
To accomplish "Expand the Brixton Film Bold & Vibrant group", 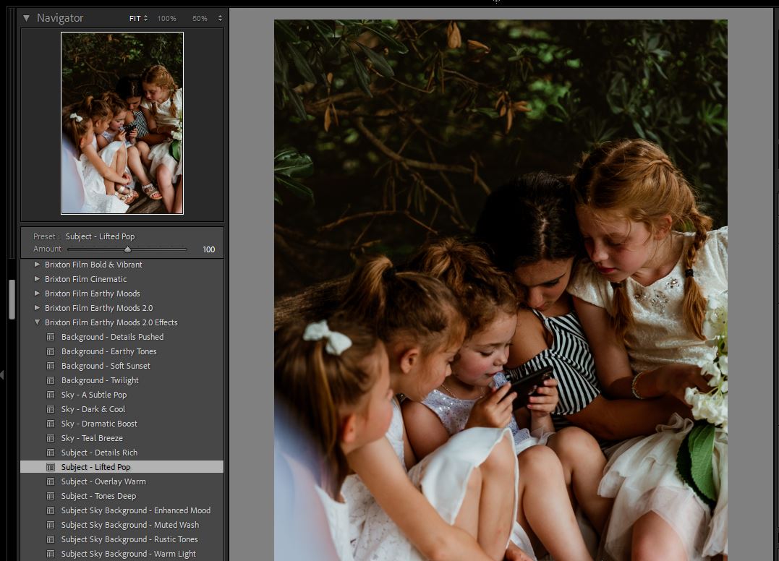I will click(x=37, y=265).
